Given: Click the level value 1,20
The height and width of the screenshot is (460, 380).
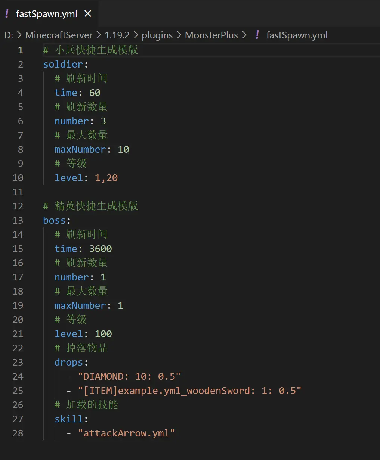Looking at the screenshot, I should [x=106, y=178].
